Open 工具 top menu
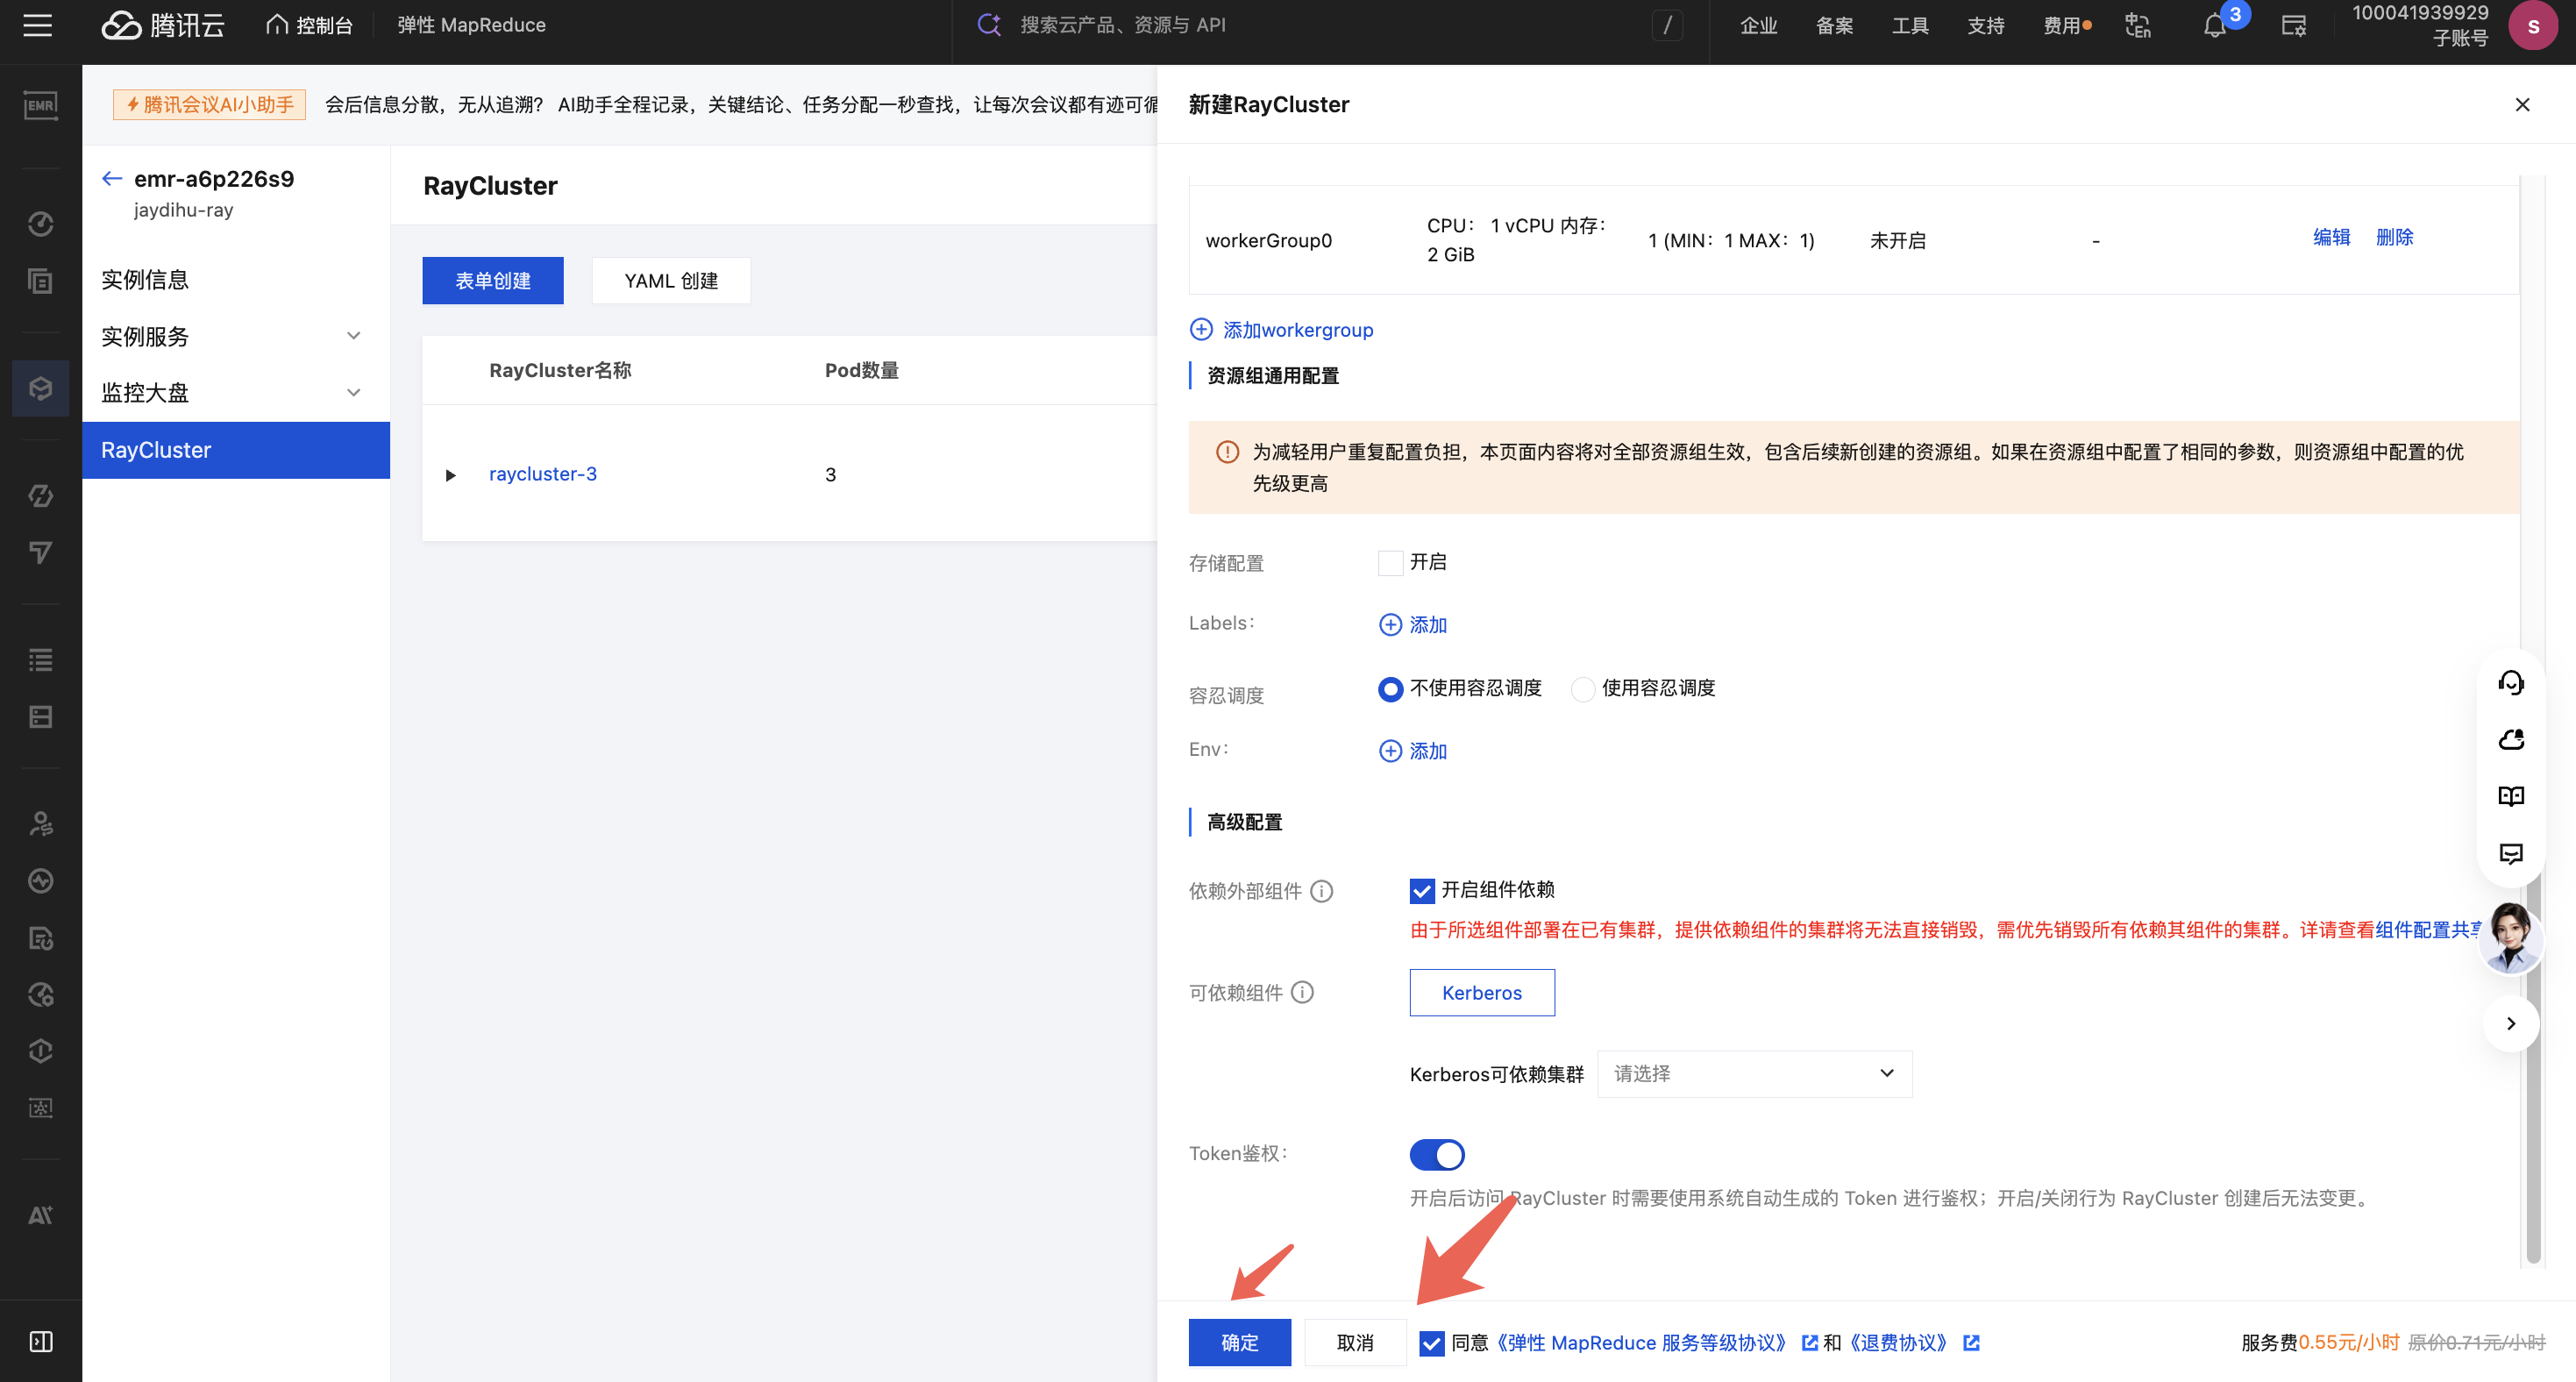The image size is (2576, 1382). click(x=1910, y=25)
